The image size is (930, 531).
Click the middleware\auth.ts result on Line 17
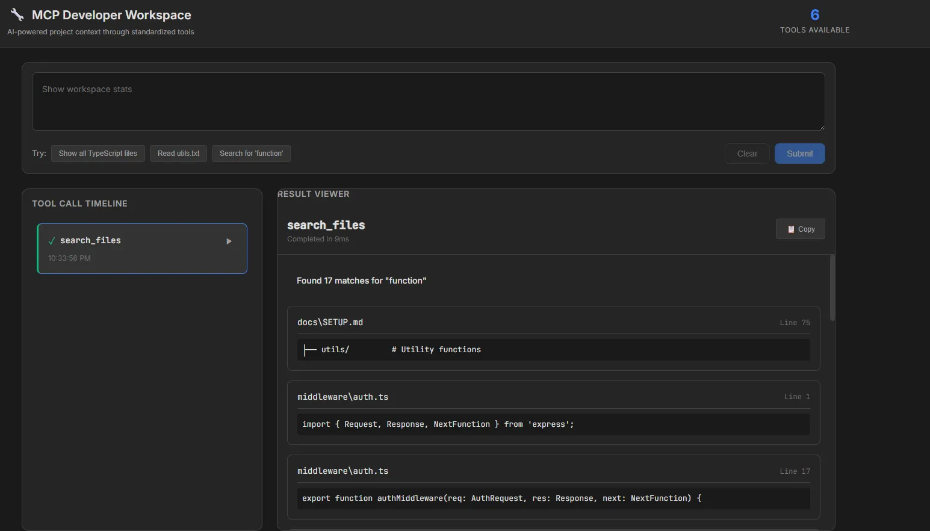point(554,487)
